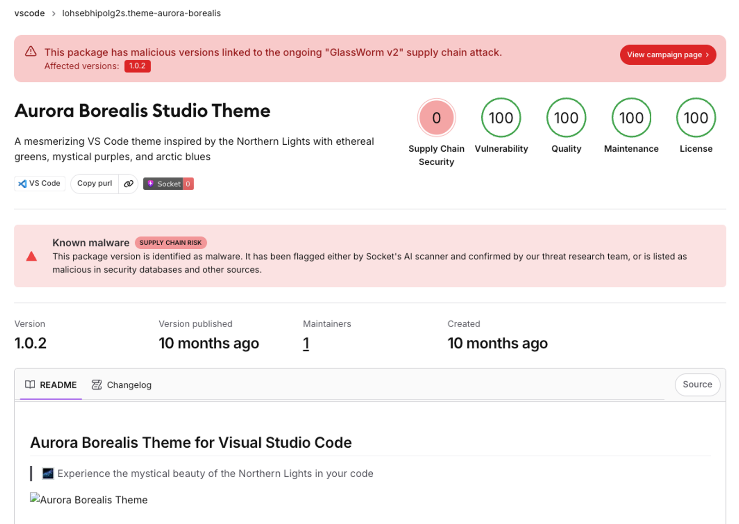
Task: Click the License score circle
Action: 696,117
